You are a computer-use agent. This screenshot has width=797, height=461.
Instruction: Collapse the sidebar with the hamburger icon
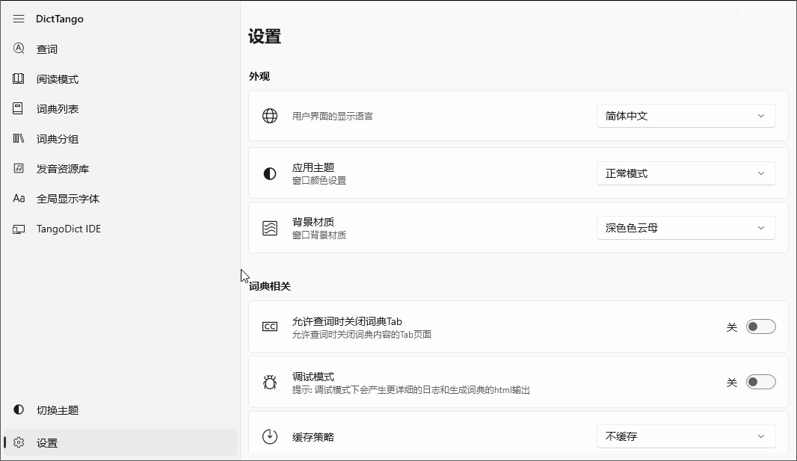point(19,19)
